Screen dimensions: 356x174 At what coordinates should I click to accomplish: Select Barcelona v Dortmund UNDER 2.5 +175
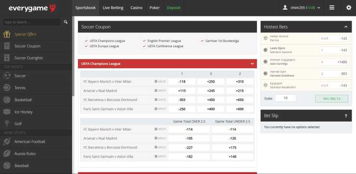(x=233, y=148)
